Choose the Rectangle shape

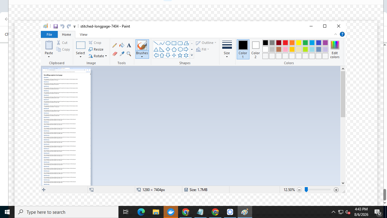[174, 43]
